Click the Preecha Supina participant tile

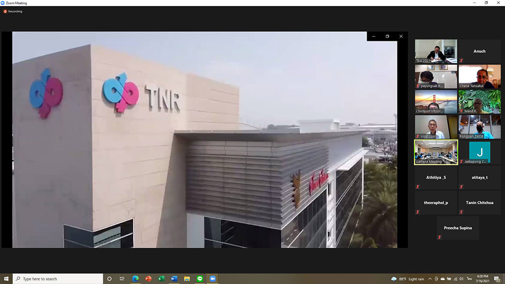pos(458,228)
